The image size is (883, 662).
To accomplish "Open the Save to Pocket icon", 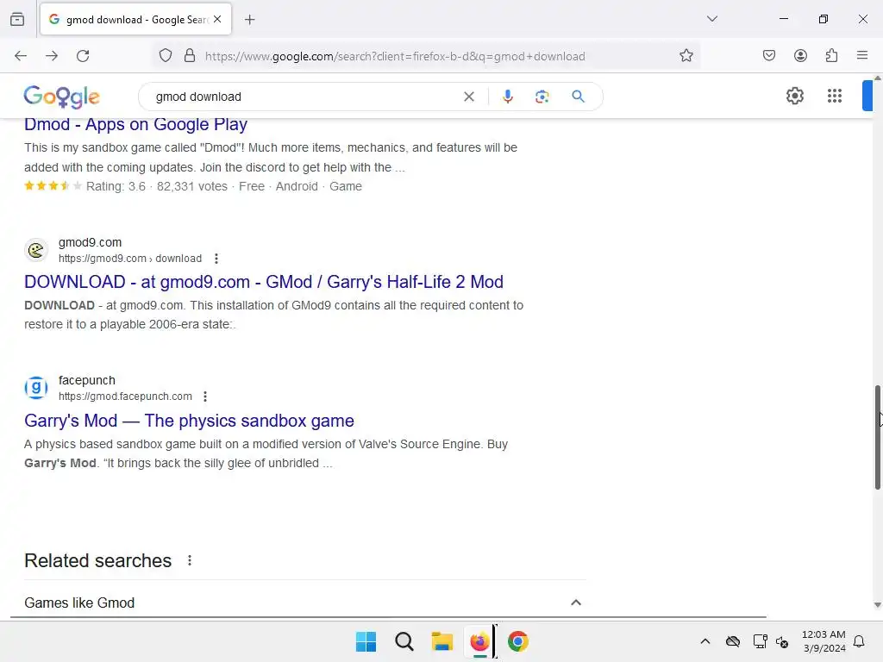I will click(768, 55).
